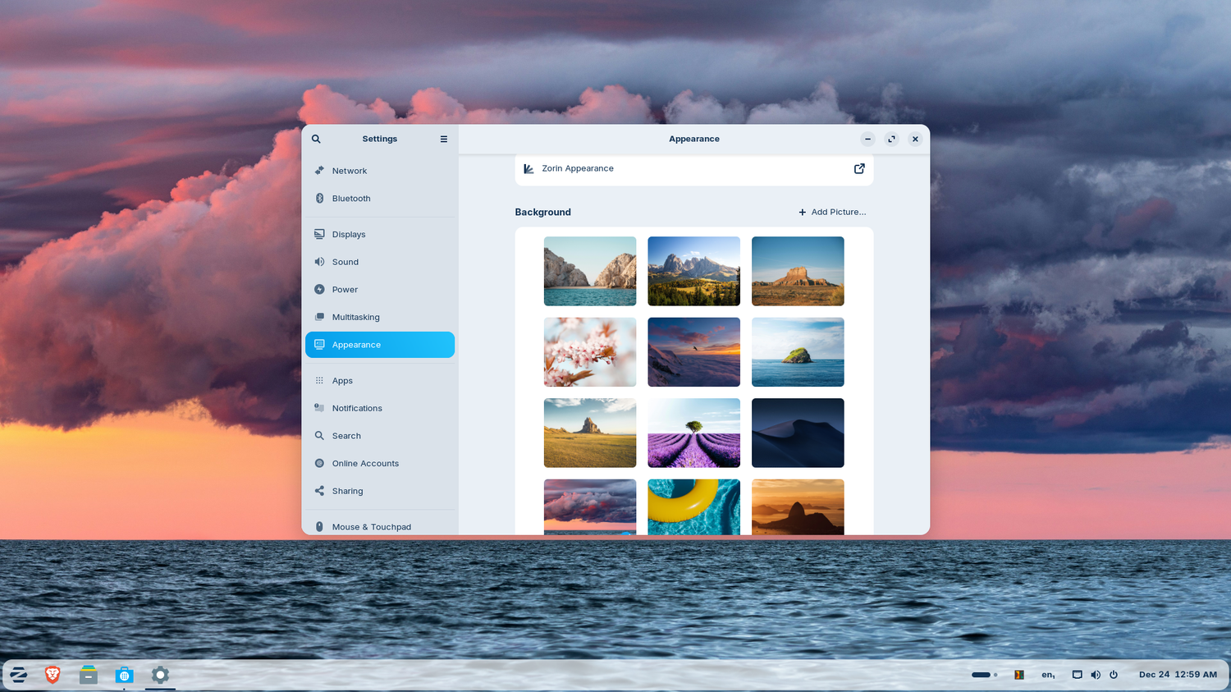Screen dimensions: 1231x692
Task: Choose the lavender field wallpaper thumbnail
Action: (693, 433)
